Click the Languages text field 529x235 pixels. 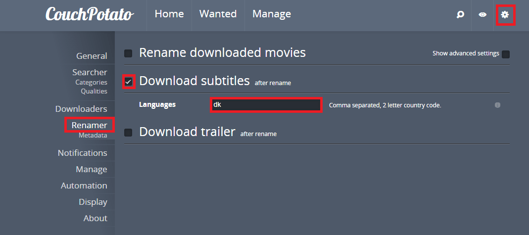click(266, 105)
